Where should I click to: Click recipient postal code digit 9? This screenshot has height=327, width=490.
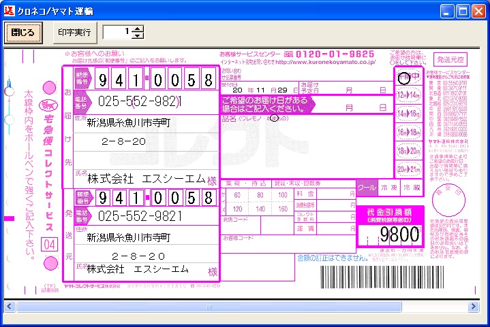click(x=102, y=80)
